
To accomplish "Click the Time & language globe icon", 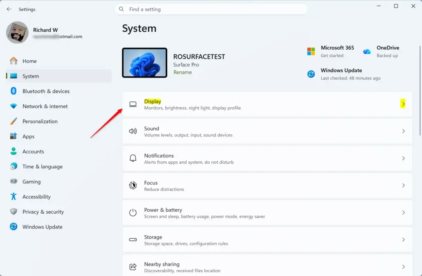I will (x=14, y=166).
